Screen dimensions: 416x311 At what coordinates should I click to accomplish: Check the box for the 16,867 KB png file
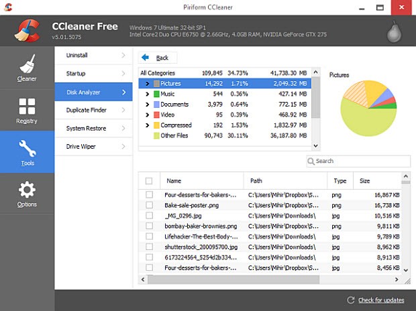click(150, 194)
